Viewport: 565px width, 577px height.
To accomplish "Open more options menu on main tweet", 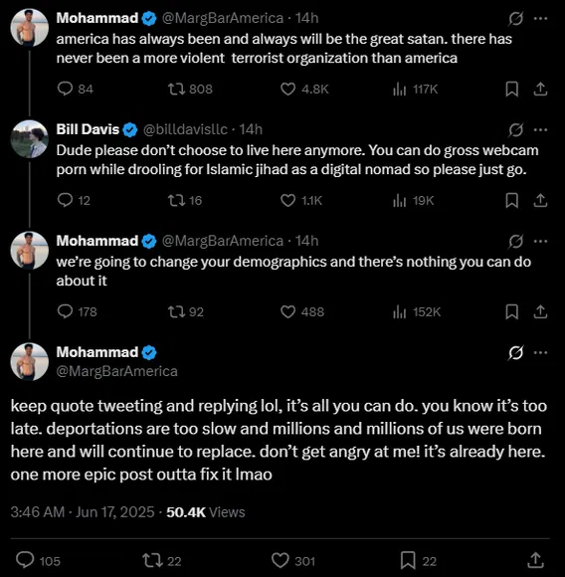I will pos(540,352).
